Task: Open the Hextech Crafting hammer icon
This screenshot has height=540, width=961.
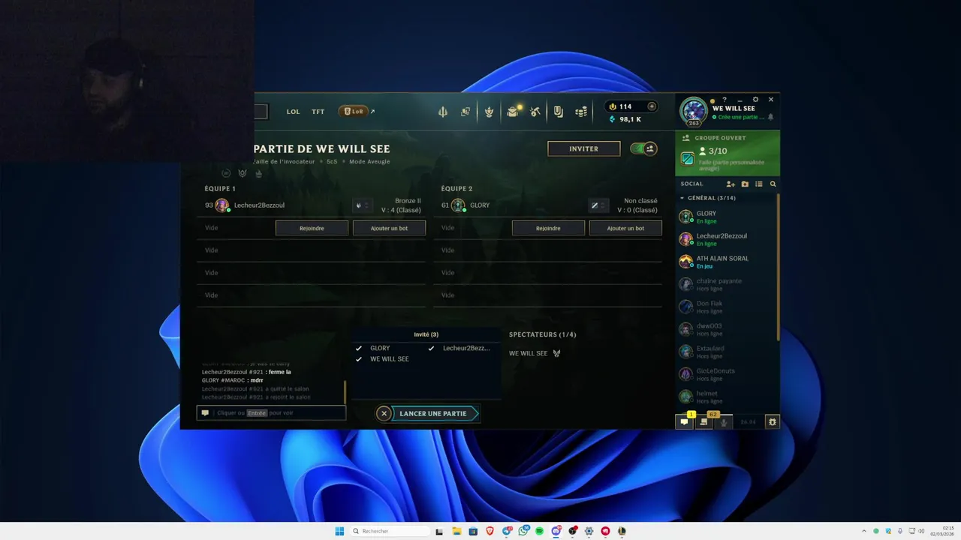Action: 535,112
